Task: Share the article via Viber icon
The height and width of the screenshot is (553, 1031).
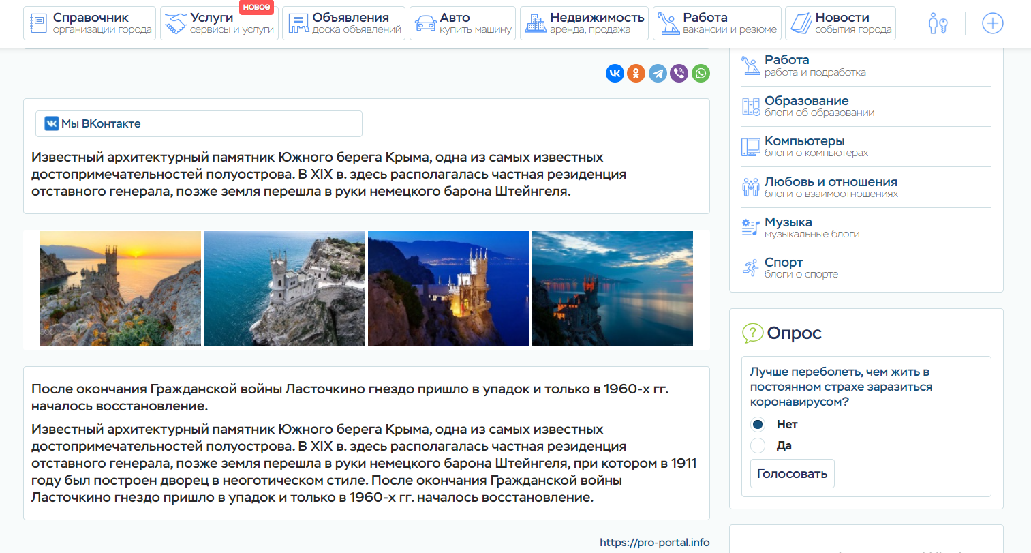Action: click(x=679, y=74)
